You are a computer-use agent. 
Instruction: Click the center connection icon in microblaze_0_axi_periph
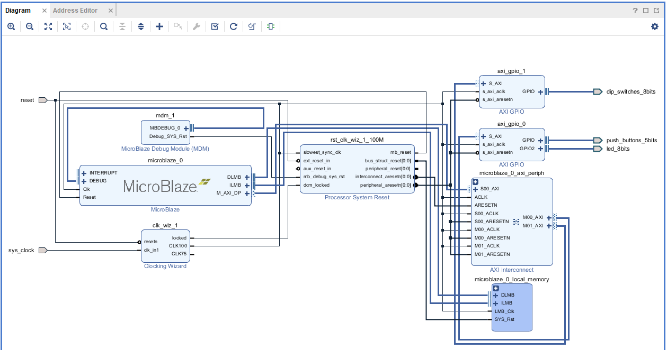click(x=515, y=221)
